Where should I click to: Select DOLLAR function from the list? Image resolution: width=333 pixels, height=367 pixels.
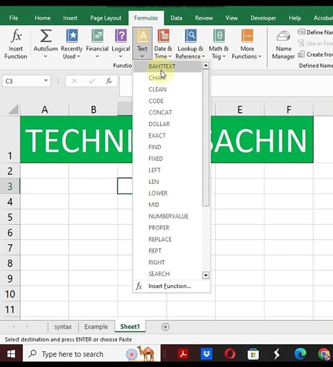pyautogui.click(x=168, y=124)
